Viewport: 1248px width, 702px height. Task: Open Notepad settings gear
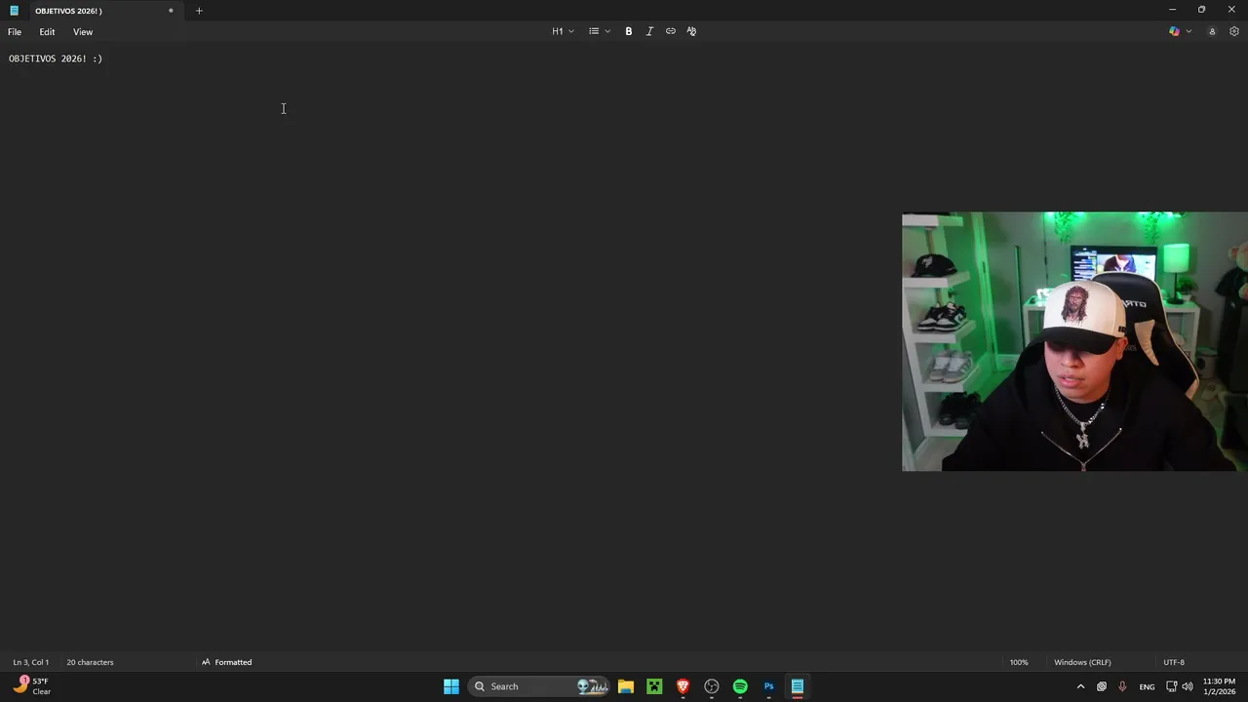click(1233, 31)
